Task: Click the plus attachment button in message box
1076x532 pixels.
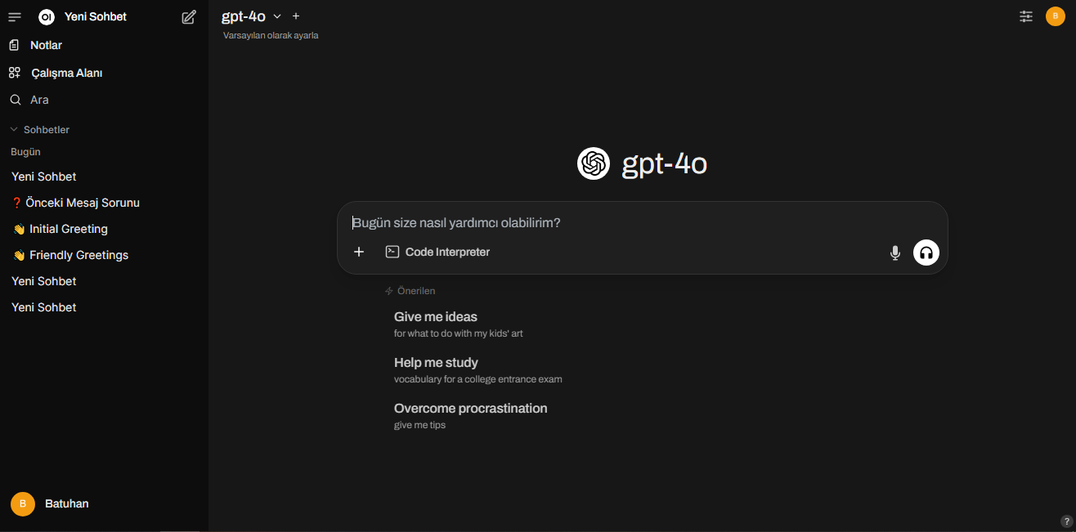Action: (359, 252)
